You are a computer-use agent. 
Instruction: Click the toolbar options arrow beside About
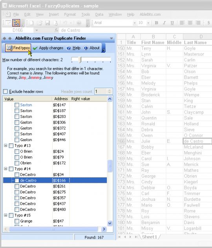tap(104, 48)
